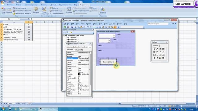The width and height of the screenshot is (198, 111).
Task: Click View Code icon in Project panel
Action: (65, 32)
